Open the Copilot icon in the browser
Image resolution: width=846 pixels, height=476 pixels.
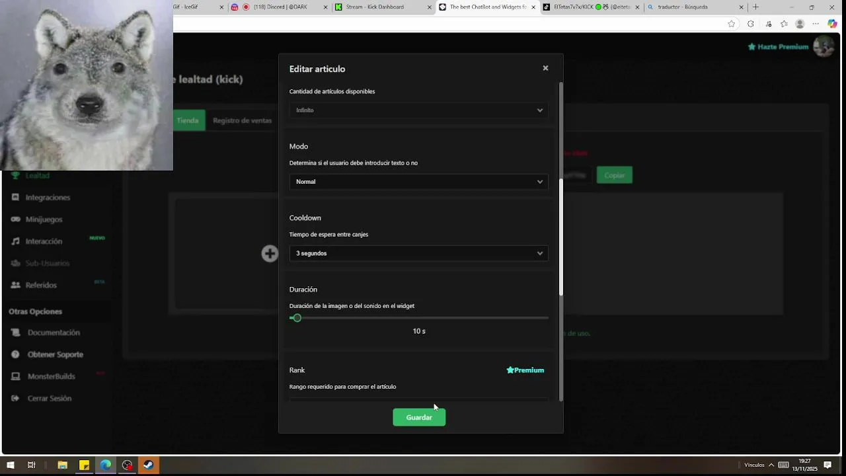pyautogui.click(x=833, y=24)
